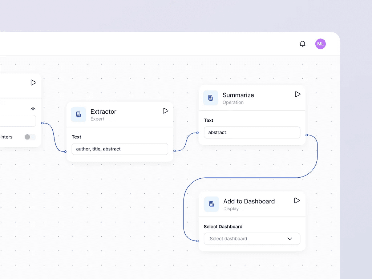The image size is (372, 279).
Task: Run the top-left node
Action: (x=33, y=82)
